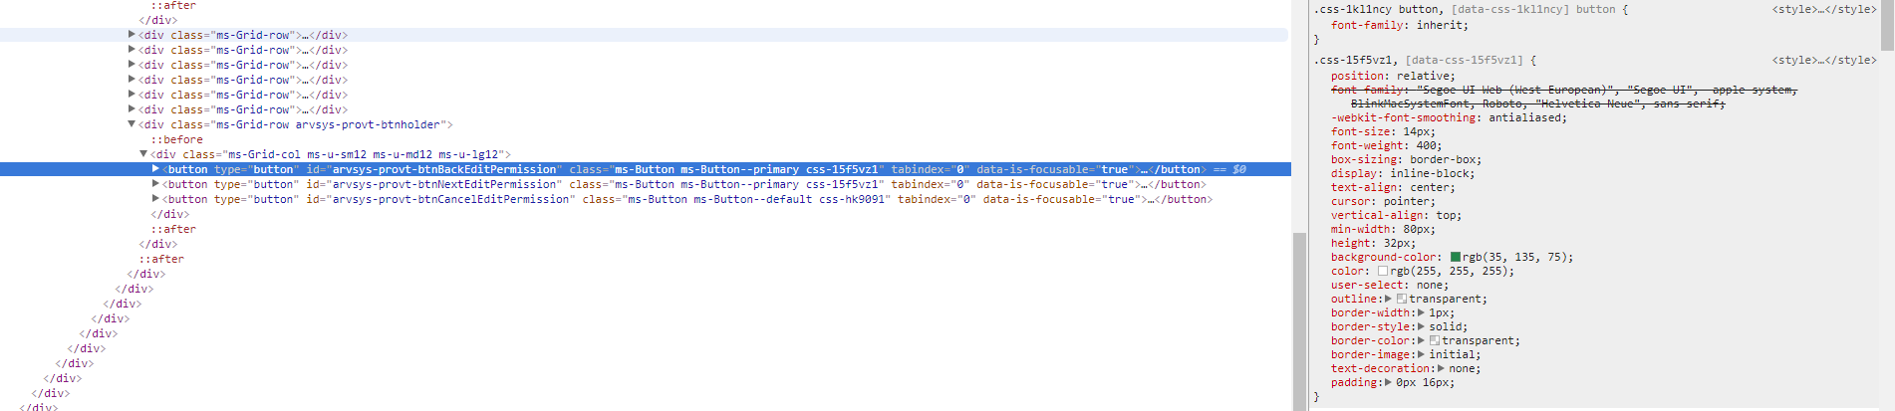Expand the outline shorthand property
This screenshot has height=411, width=1895.
point(1388,299)
